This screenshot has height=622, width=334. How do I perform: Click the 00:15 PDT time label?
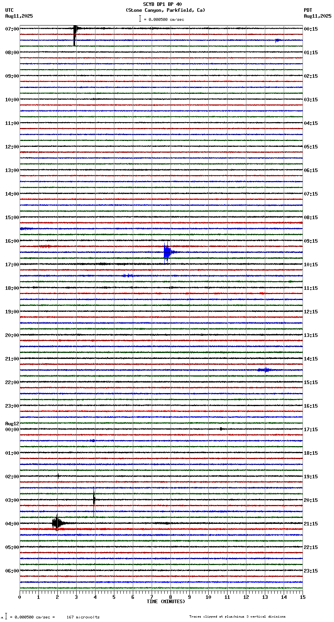[311, 29]
